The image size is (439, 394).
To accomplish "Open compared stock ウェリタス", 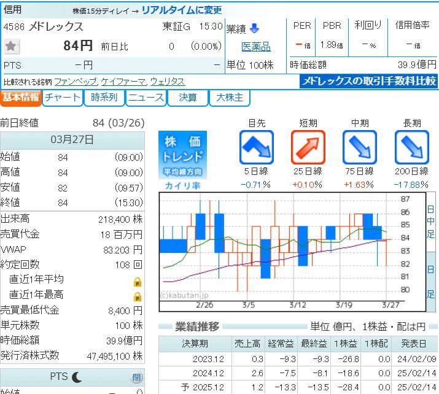I will pos(168,82).
